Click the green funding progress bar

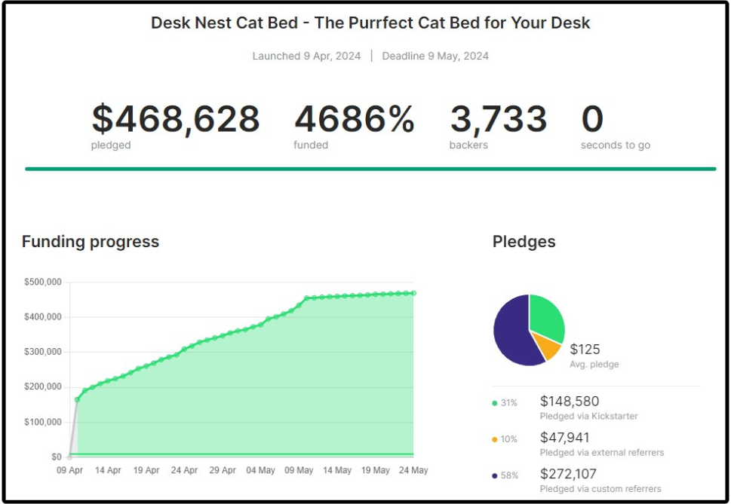point(370,169)
